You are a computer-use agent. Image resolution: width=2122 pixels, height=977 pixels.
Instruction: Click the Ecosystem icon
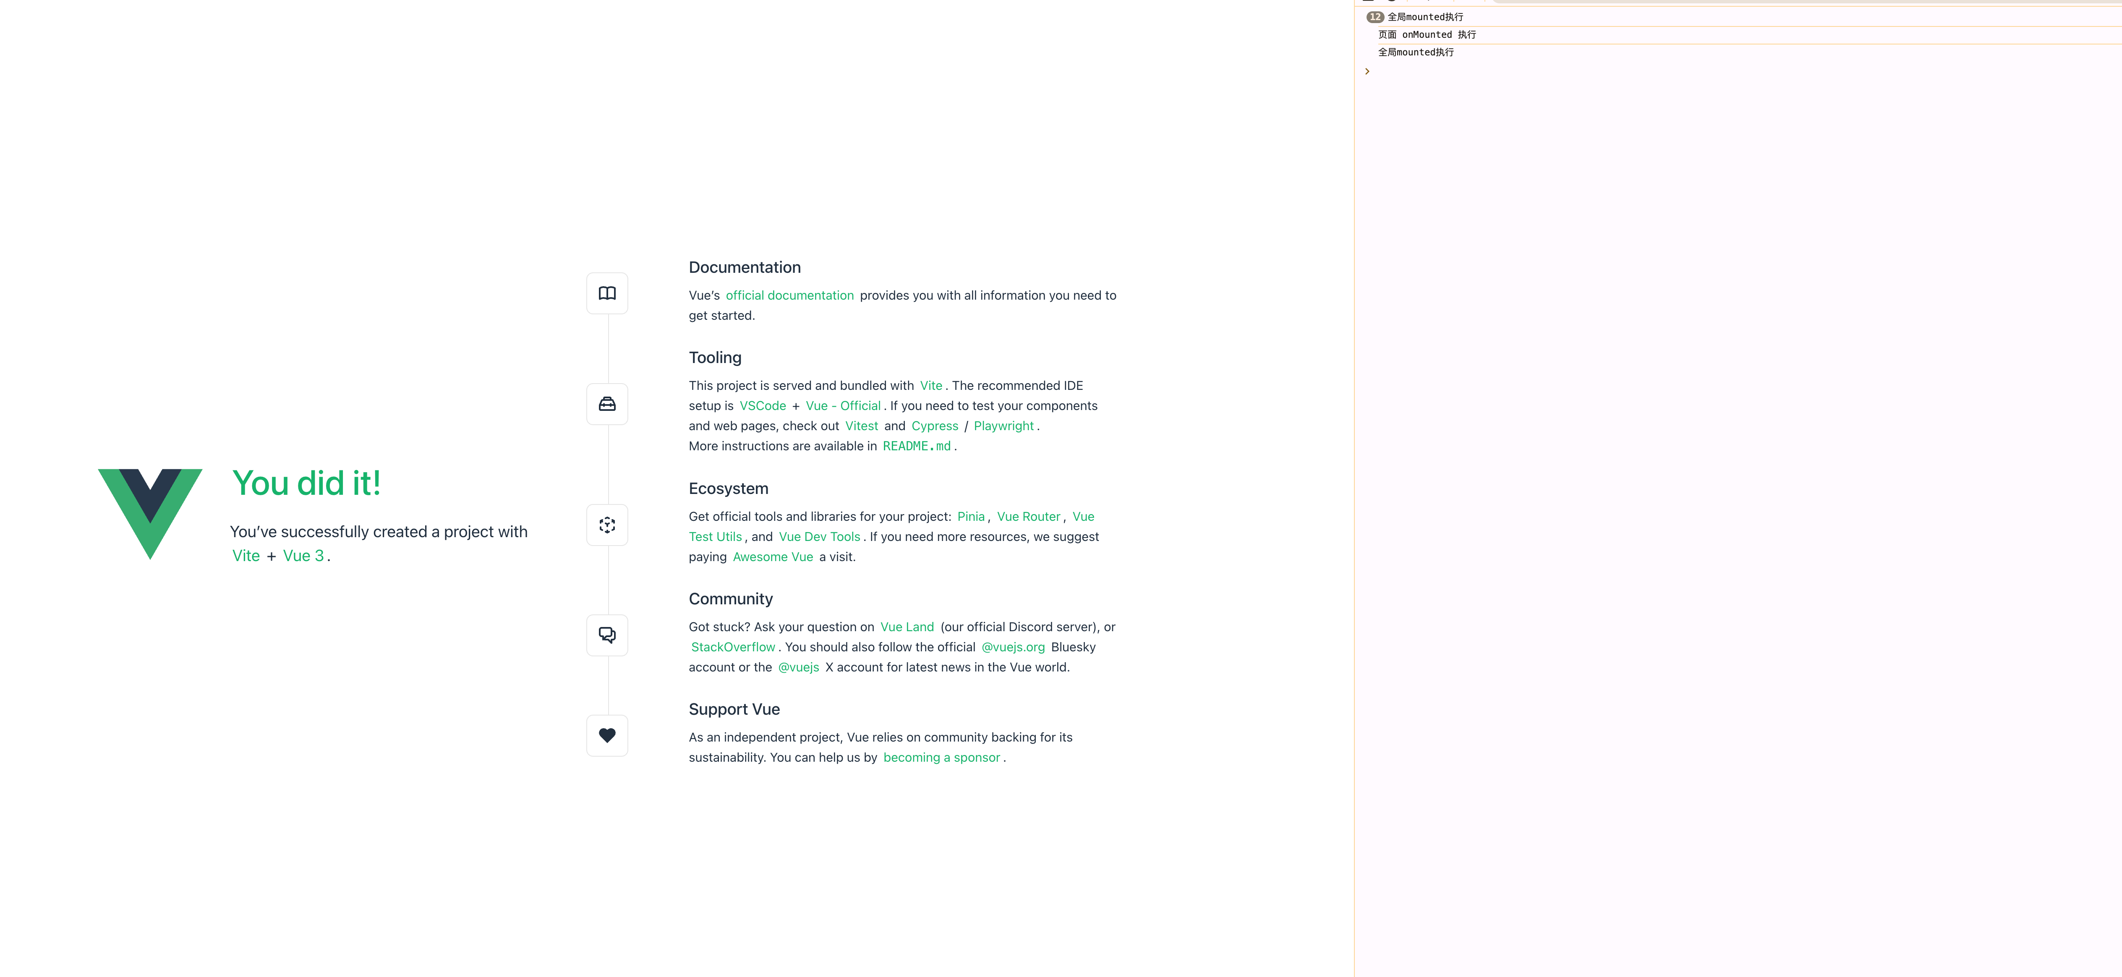pyautogui.click(x=607, y=525)
